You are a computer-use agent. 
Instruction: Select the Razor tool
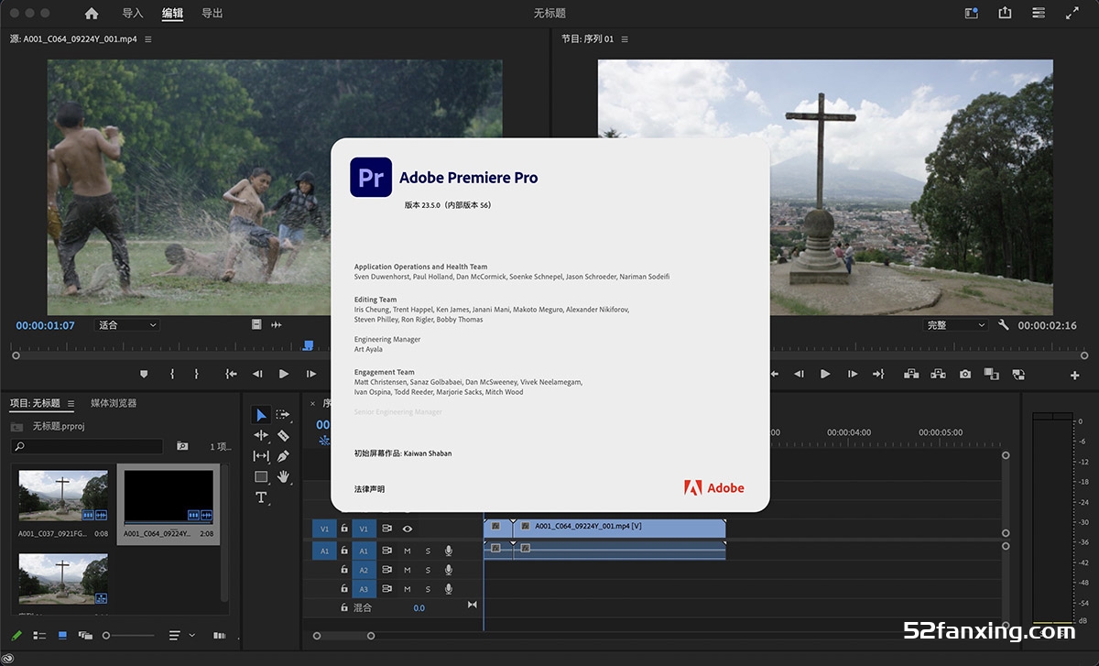point(283,435)
